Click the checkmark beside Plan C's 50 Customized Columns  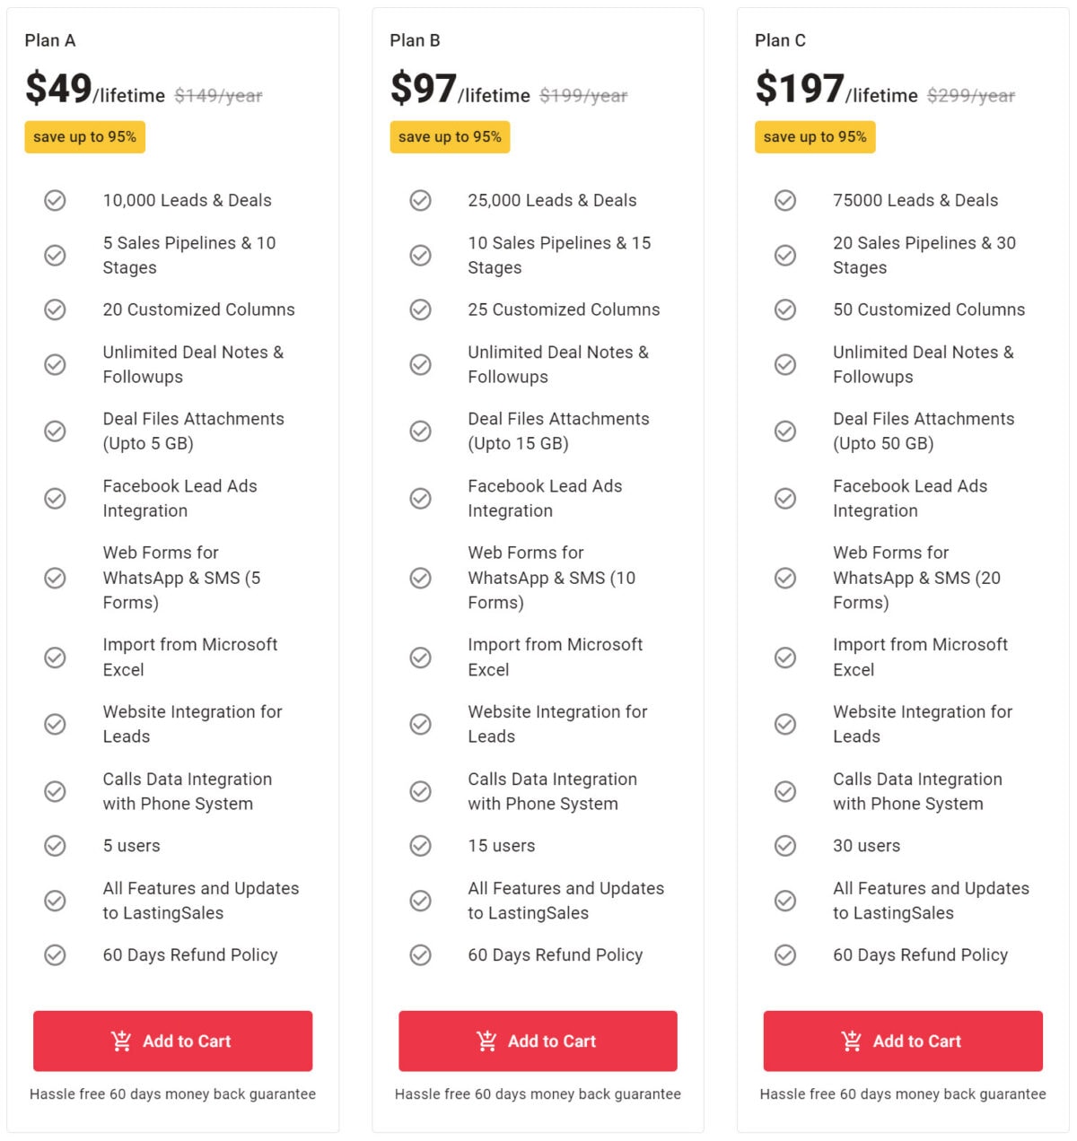[785, 309]
